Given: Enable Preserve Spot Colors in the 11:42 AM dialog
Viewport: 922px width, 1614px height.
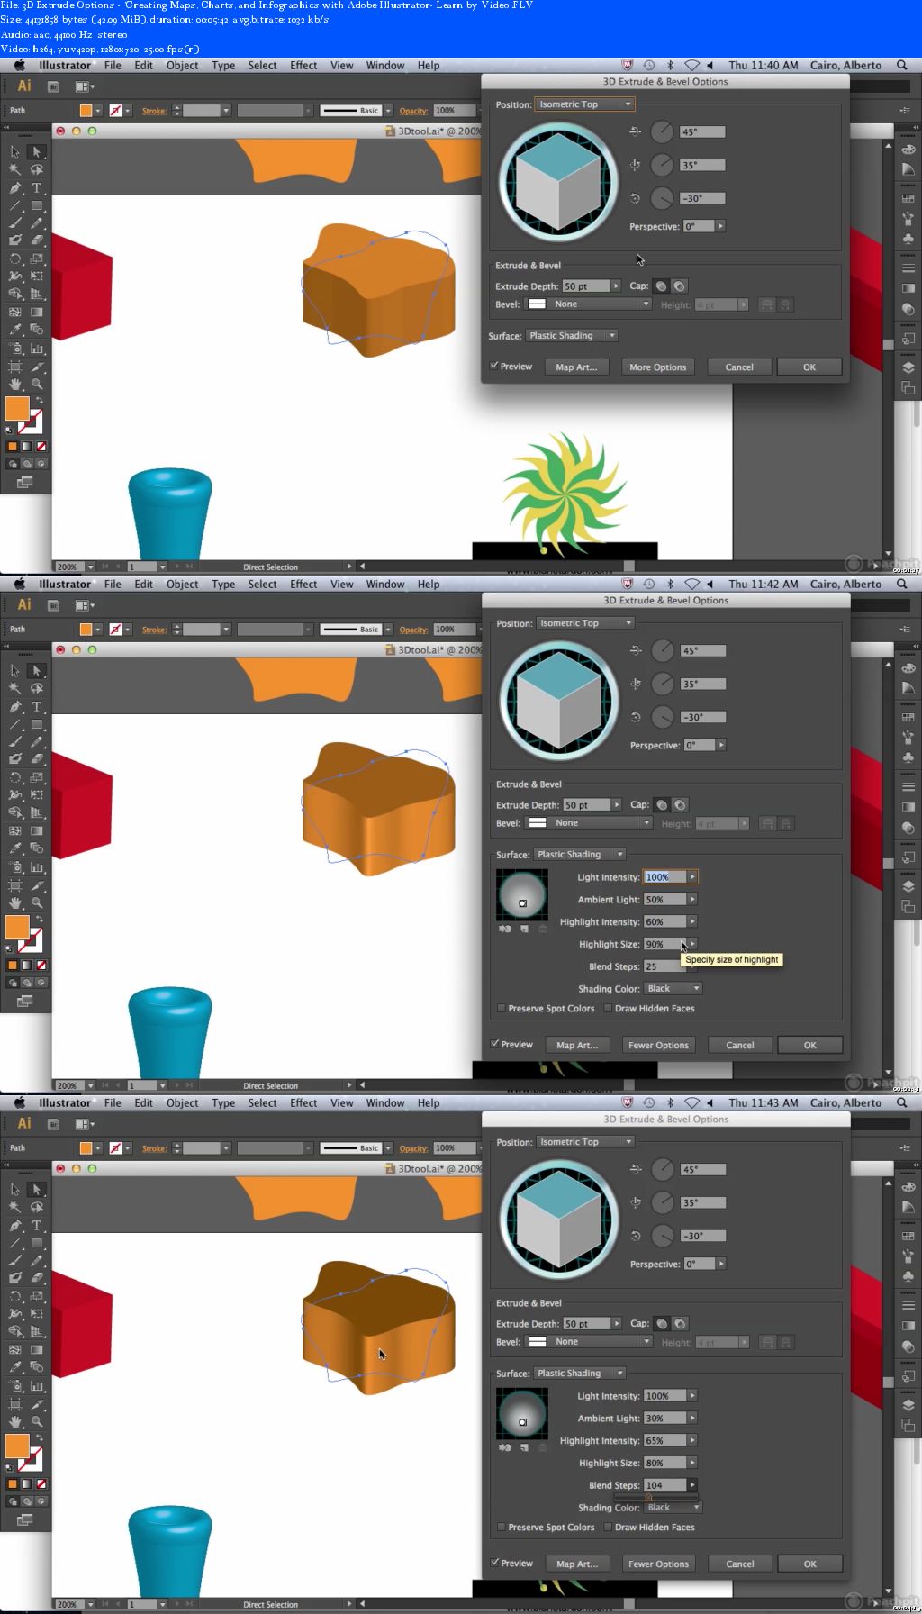Looking at the screenshot, I should pyautogui.click(x=502, y=1008).
